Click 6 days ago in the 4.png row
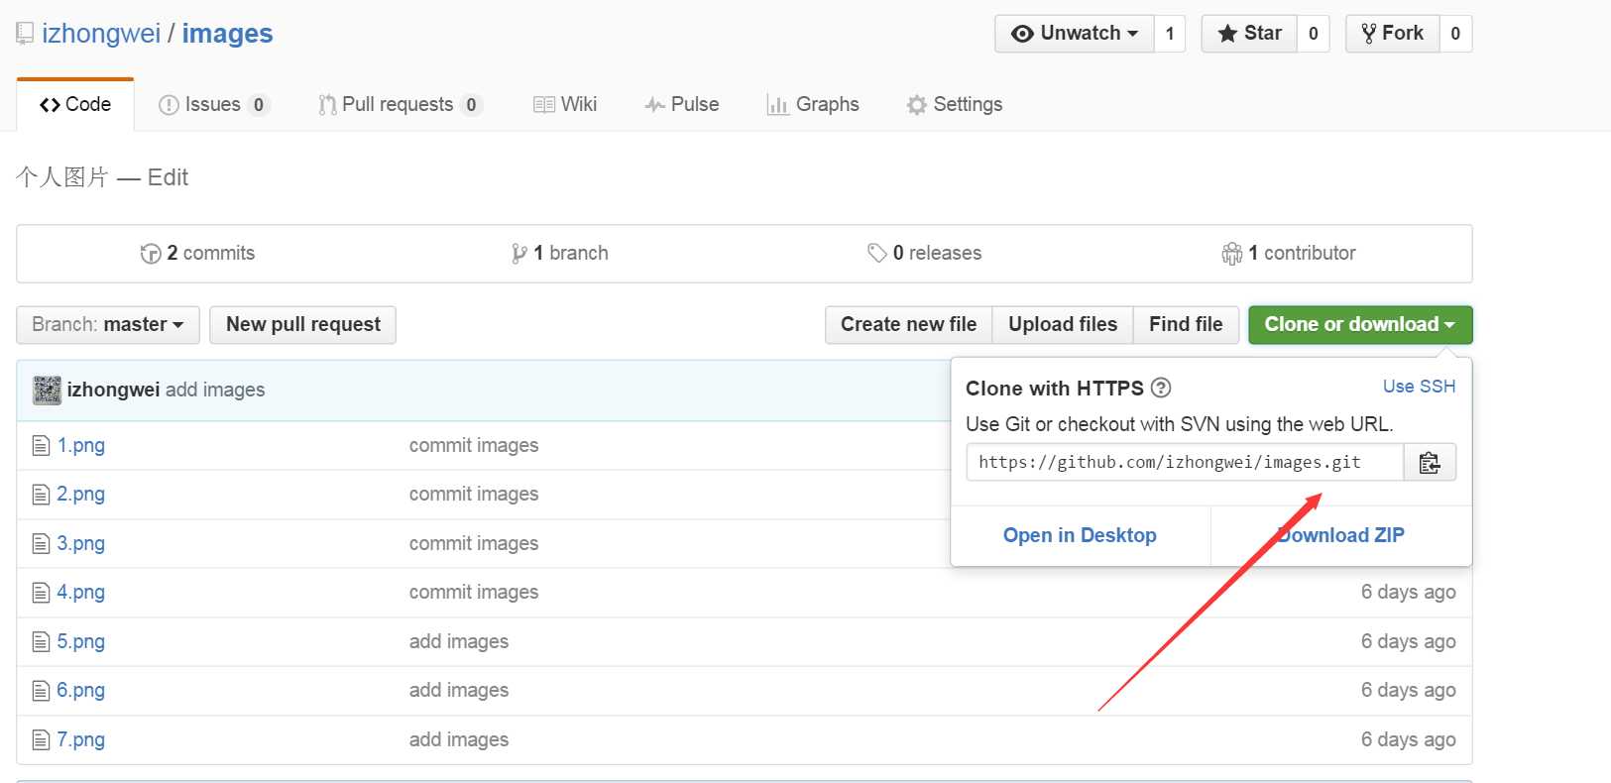 [x=1409, y=593]
